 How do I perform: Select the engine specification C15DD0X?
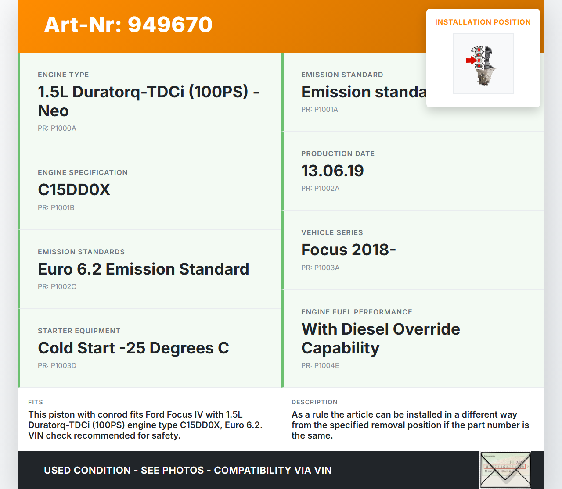[x=74, y=189]
